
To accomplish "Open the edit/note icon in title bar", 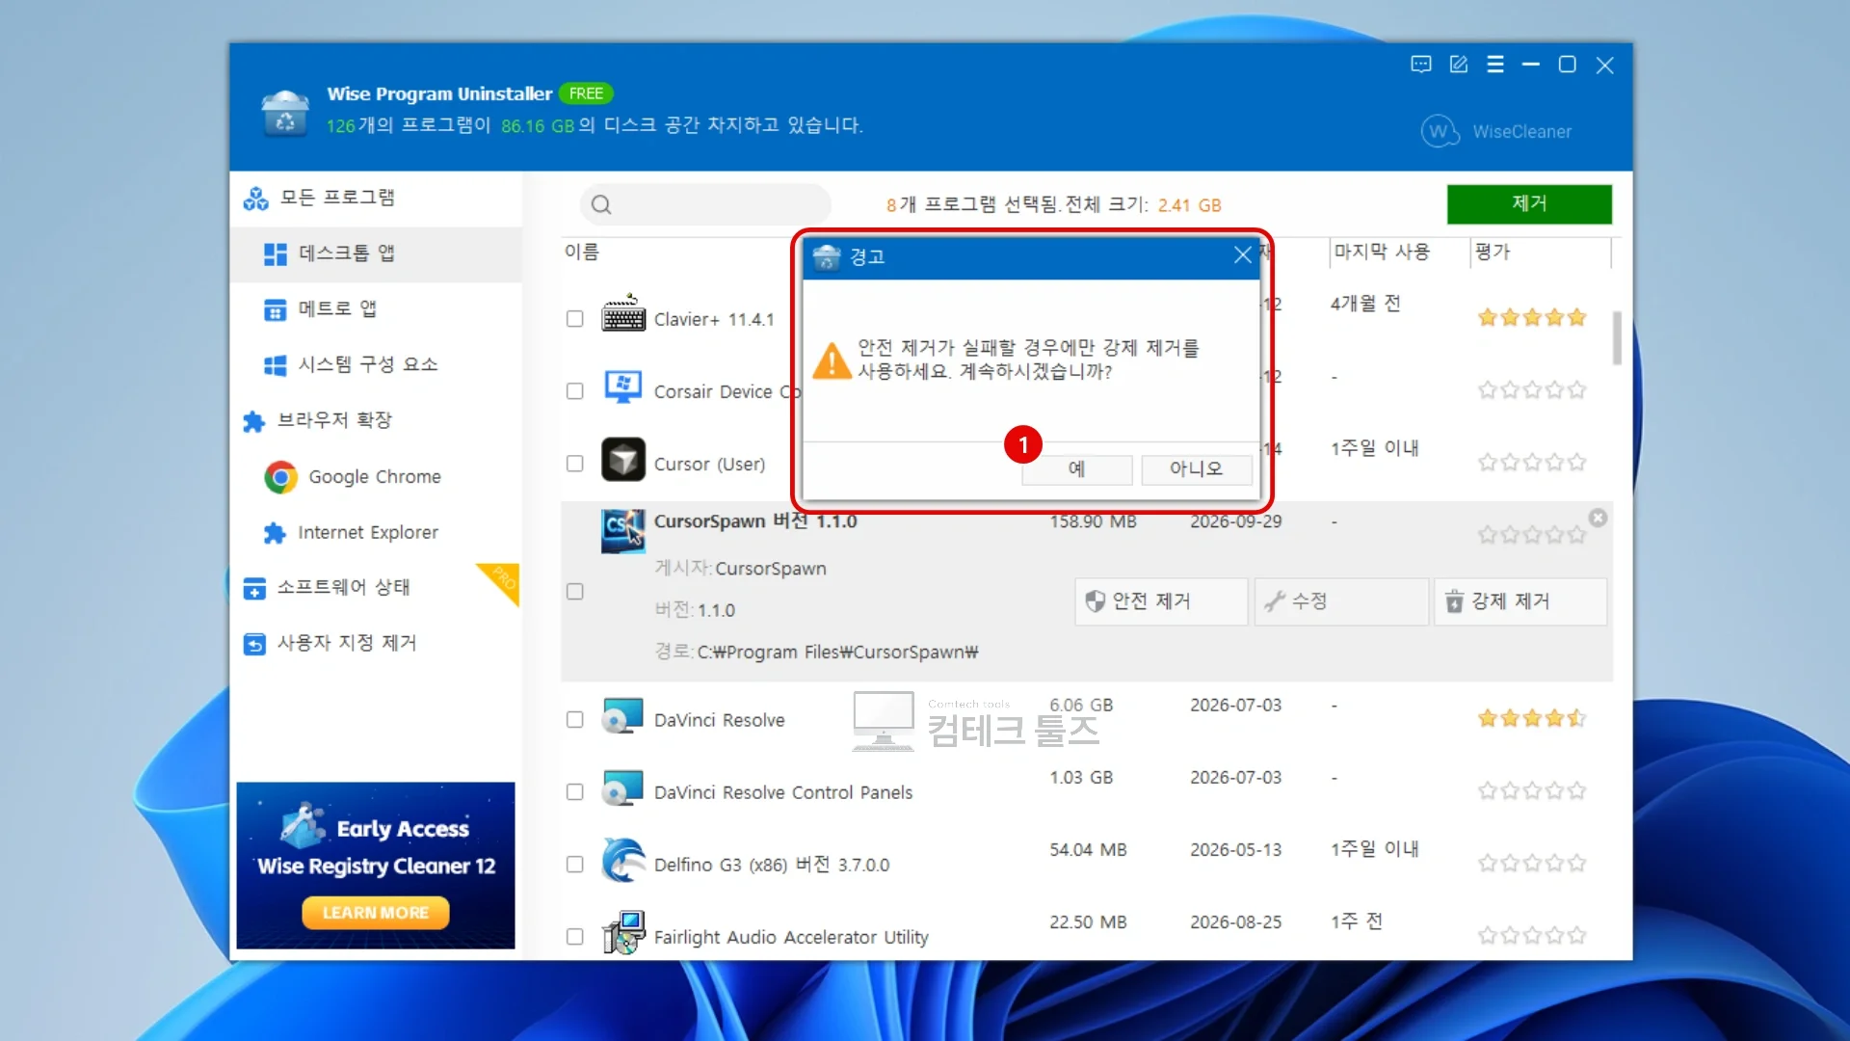I will (x=1459, y=65).
